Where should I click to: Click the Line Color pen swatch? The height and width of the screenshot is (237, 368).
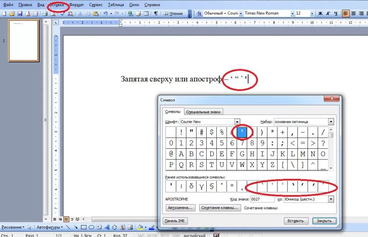tap(151, 227)
